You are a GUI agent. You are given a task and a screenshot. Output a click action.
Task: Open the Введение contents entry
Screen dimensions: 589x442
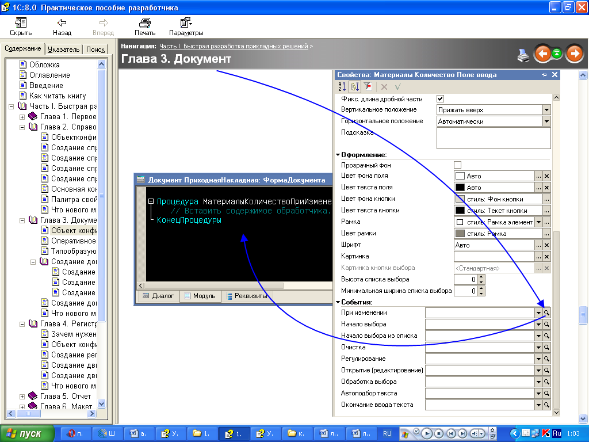coord(46,85)
